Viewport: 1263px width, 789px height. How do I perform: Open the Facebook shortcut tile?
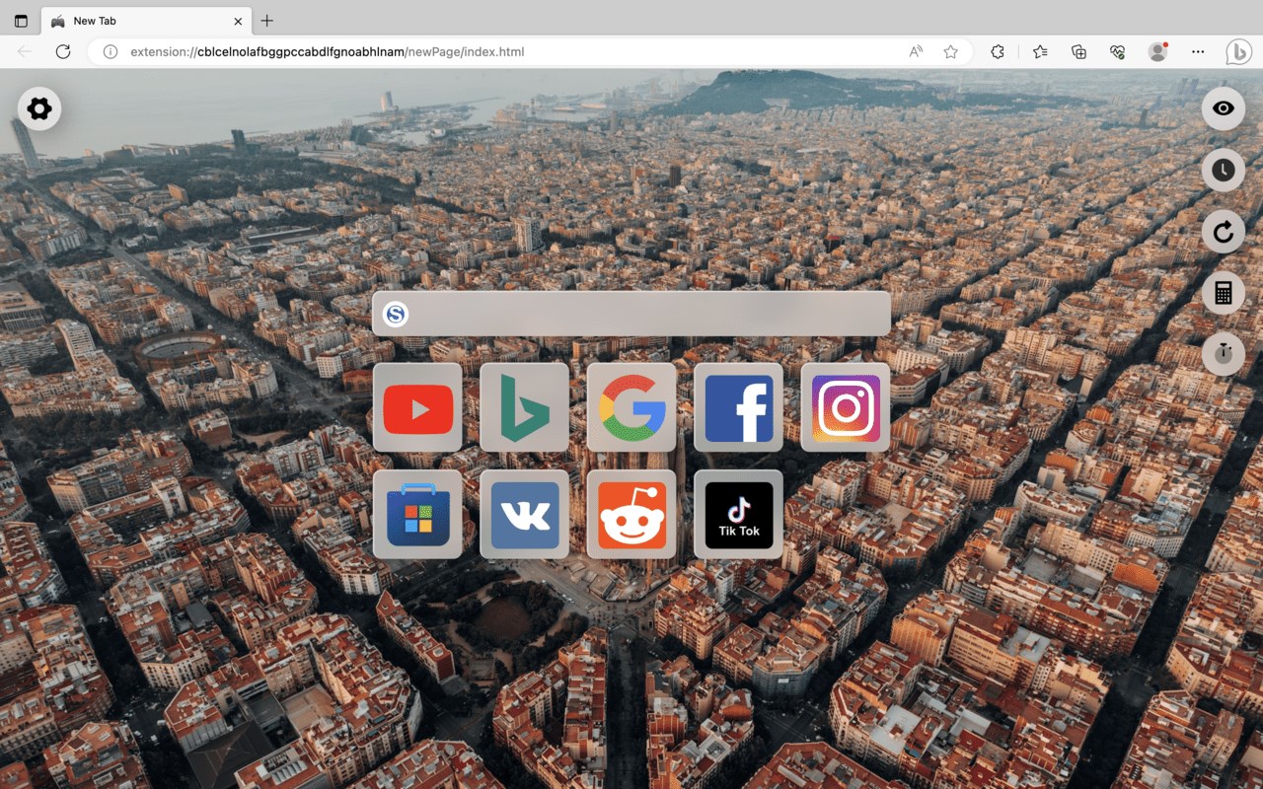click(x=738, y=407)
